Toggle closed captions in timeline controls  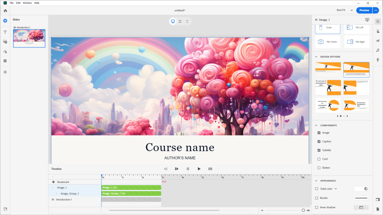pos(210,169)
